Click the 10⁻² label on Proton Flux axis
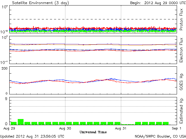This screenshot has width=186, height=139. (x=4, y=32)
